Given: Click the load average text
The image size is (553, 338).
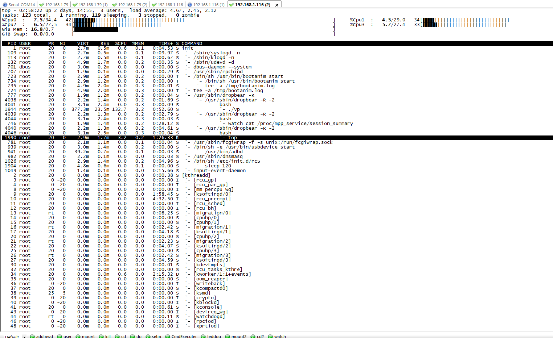Looking at the screenshot, I should (173, 11).
